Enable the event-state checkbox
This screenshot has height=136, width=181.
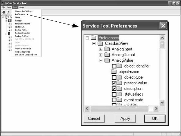114,100
